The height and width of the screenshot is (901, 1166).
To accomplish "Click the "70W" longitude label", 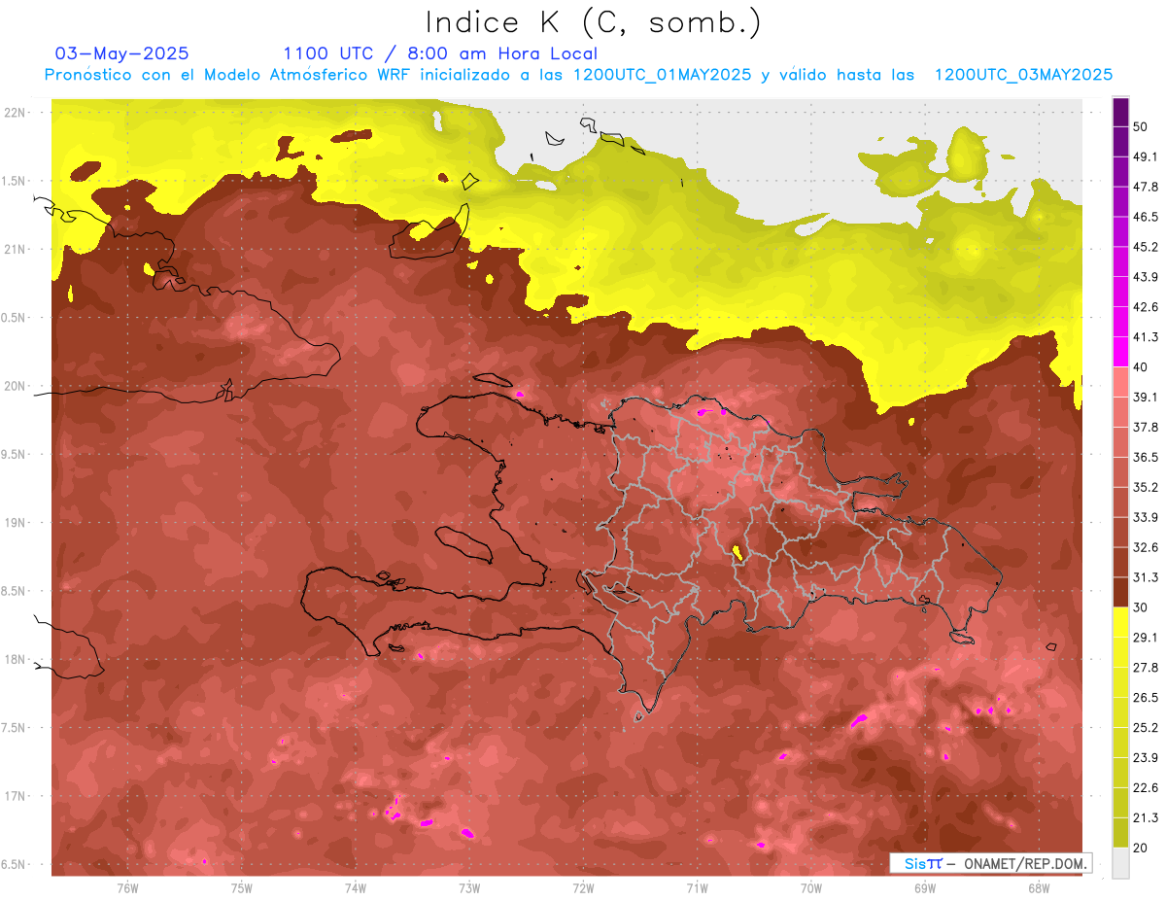I will (x=811, y=888).
